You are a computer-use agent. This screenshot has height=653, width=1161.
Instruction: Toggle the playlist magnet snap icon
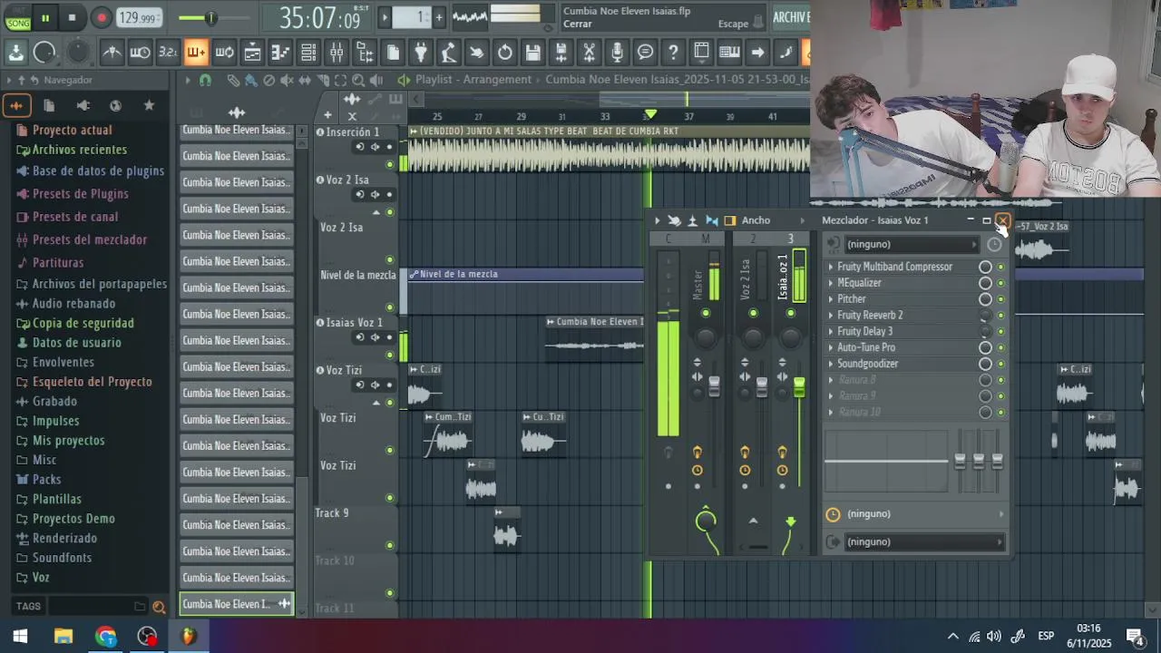tap(206, 80)
